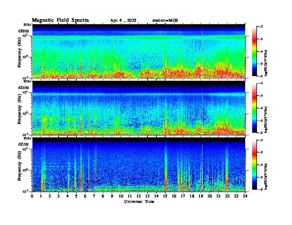This screenshot has width=292, height=225.
Task: Click hour "16" on the Universal Time axis
Action: tap(174, 196)
